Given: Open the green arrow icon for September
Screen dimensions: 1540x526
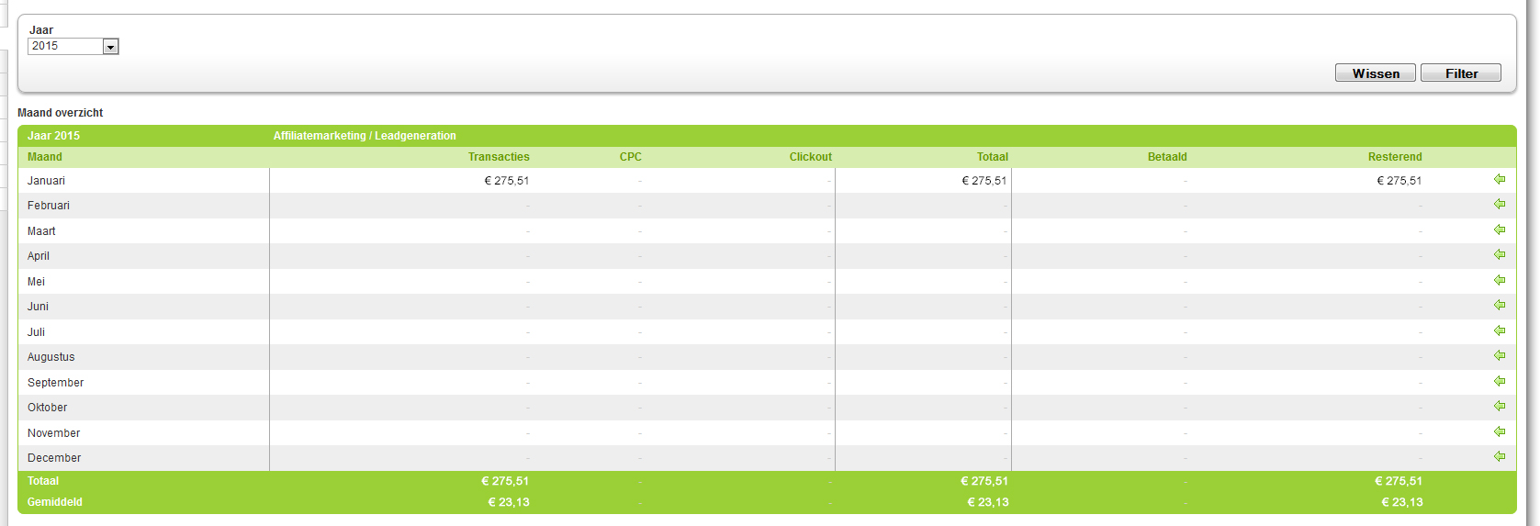Looking at the screenshot, I should 1500,381.
